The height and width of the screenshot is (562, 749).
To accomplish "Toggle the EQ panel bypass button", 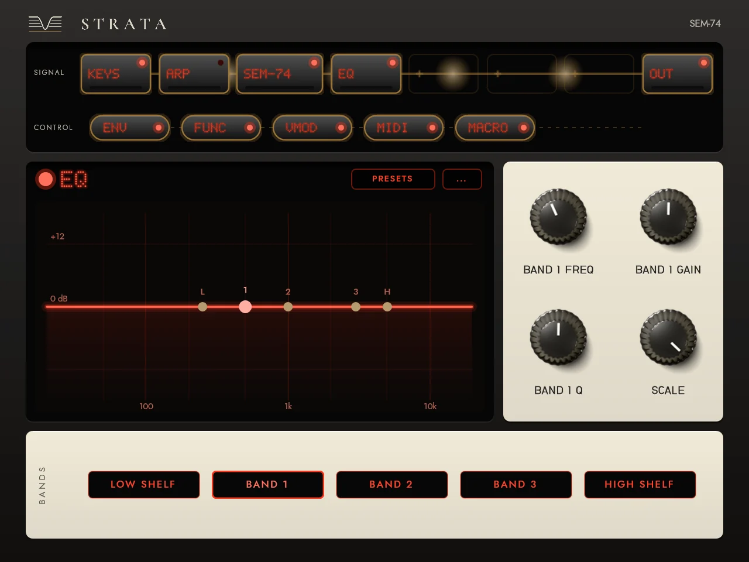I will (x=46, y=179).
